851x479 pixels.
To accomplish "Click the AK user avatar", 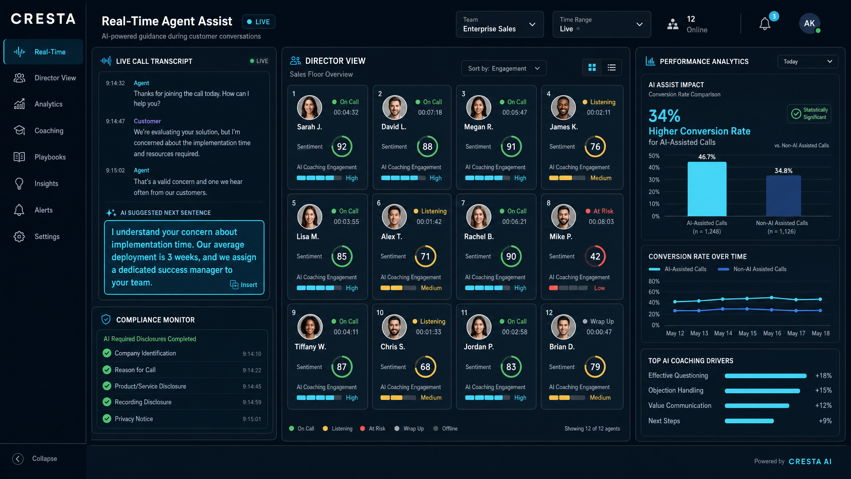I will [x=809, y=23].
